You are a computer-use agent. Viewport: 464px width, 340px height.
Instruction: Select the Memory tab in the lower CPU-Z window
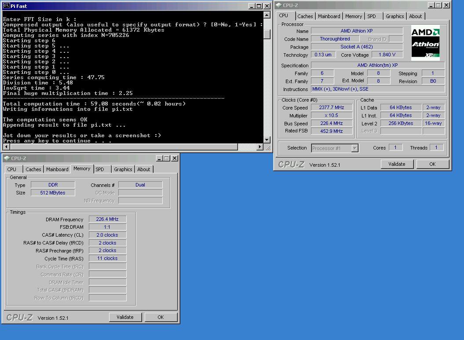82,168
